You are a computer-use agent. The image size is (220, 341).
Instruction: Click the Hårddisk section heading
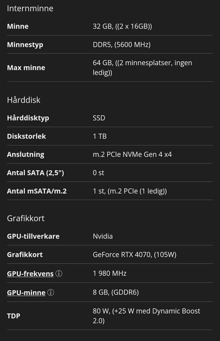tap(24, 100)
